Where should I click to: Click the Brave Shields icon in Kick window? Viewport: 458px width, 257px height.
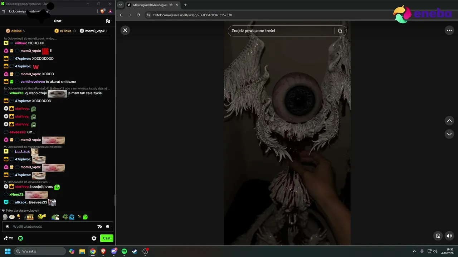103,11
